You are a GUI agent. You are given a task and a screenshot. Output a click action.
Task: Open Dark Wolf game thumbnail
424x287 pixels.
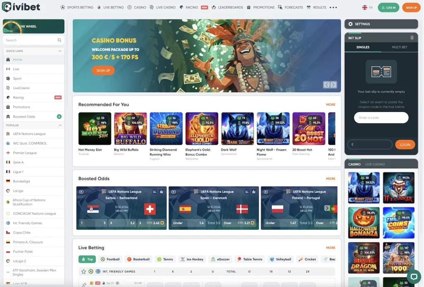pyautogui.click(x=237, y=129)
